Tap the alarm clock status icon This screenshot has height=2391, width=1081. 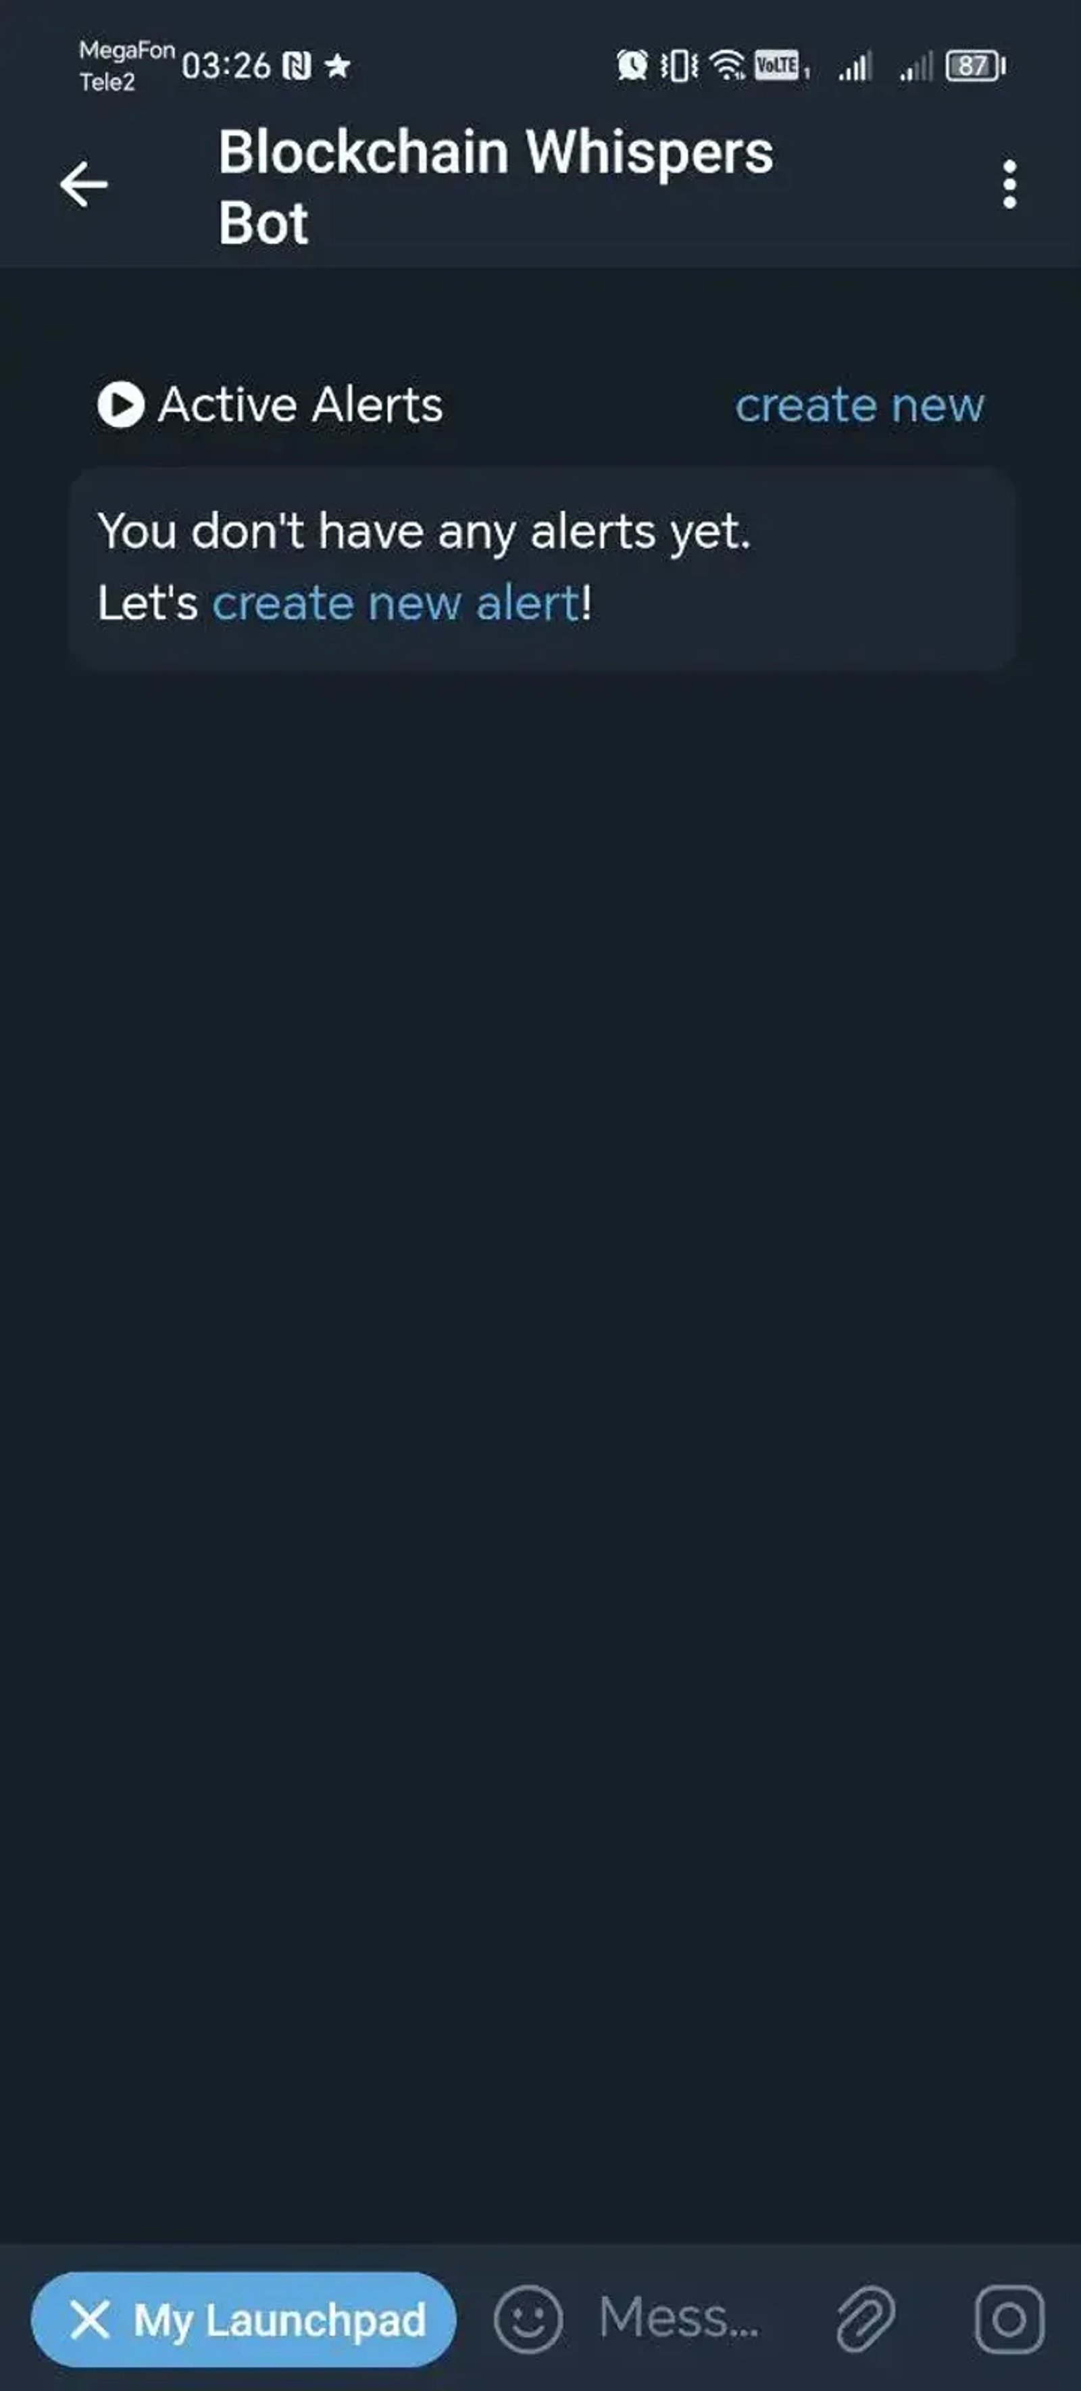point(632,66)
